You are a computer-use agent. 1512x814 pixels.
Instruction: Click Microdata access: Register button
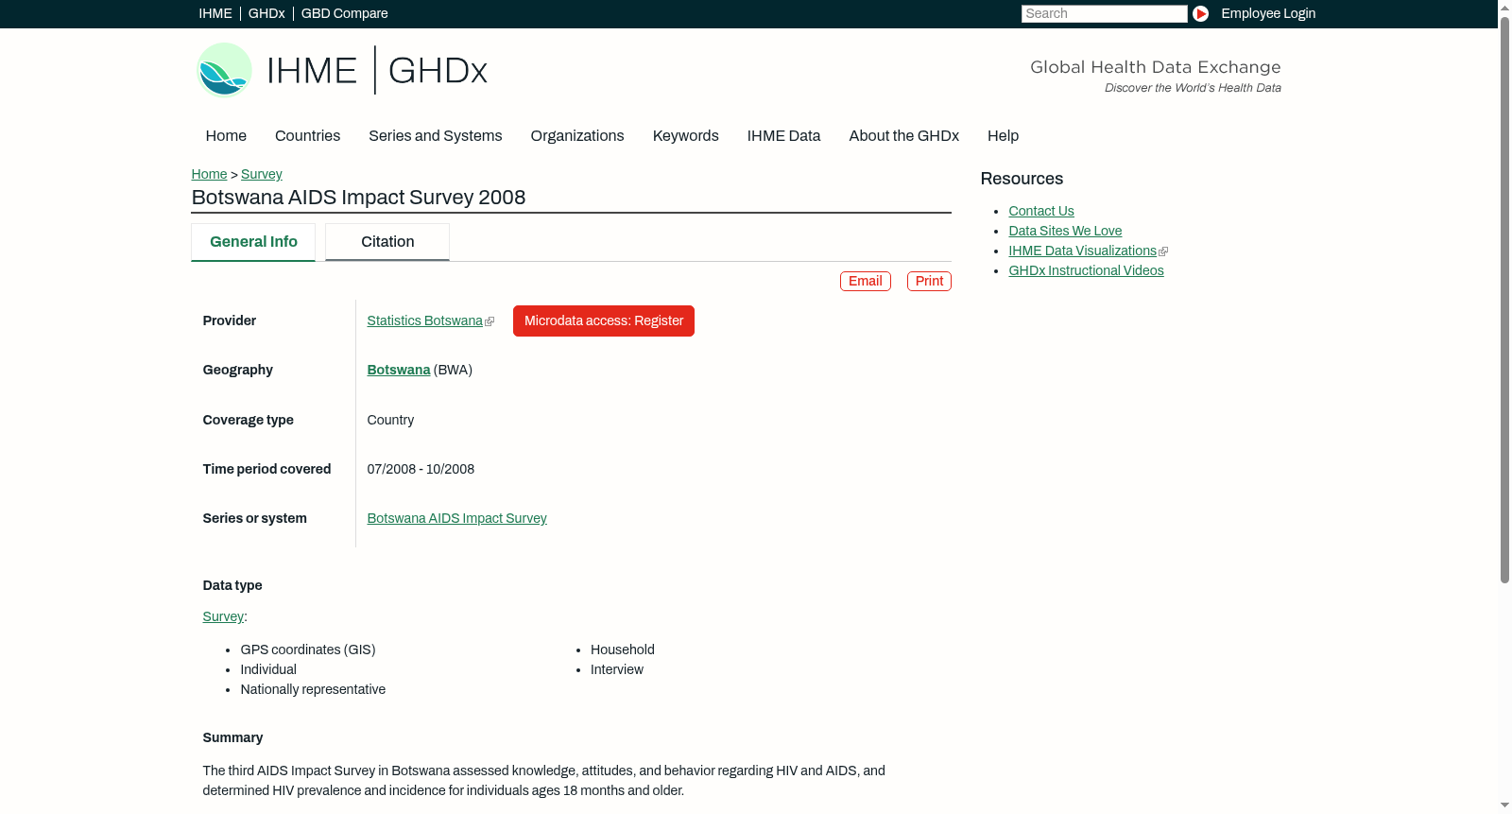point(604,320)
